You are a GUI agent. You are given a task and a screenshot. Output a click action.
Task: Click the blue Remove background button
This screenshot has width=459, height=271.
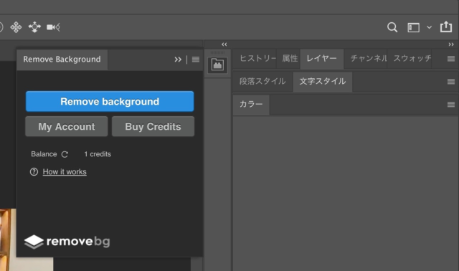110,101
